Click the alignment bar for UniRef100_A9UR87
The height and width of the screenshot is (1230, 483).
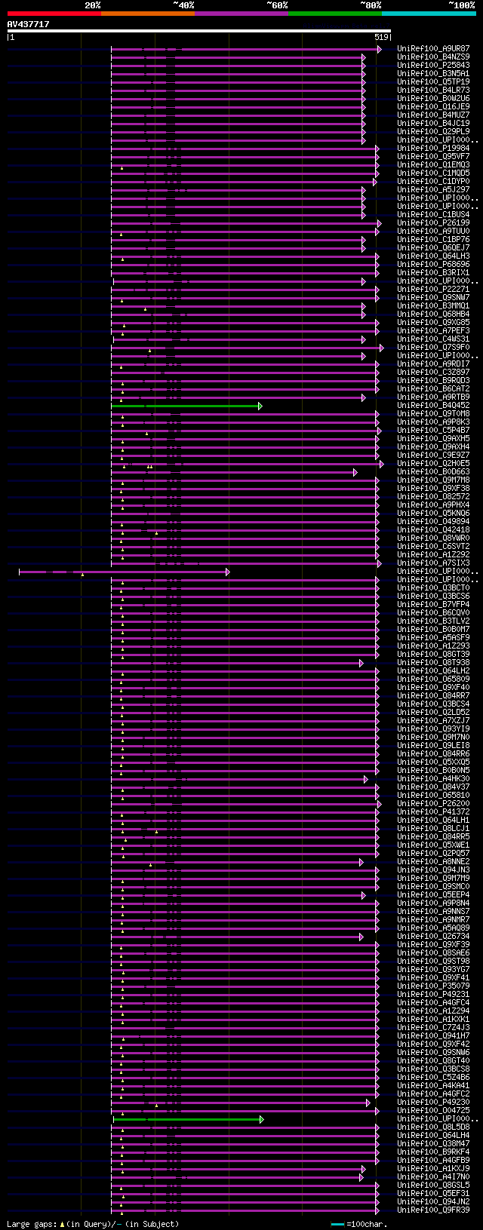[245, 49]
